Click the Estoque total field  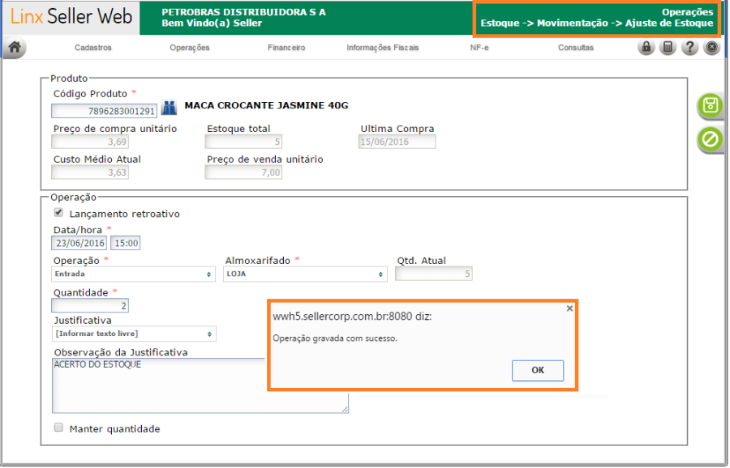coord(243,142)
